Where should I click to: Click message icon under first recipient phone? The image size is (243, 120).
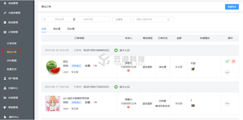[128, 71]
